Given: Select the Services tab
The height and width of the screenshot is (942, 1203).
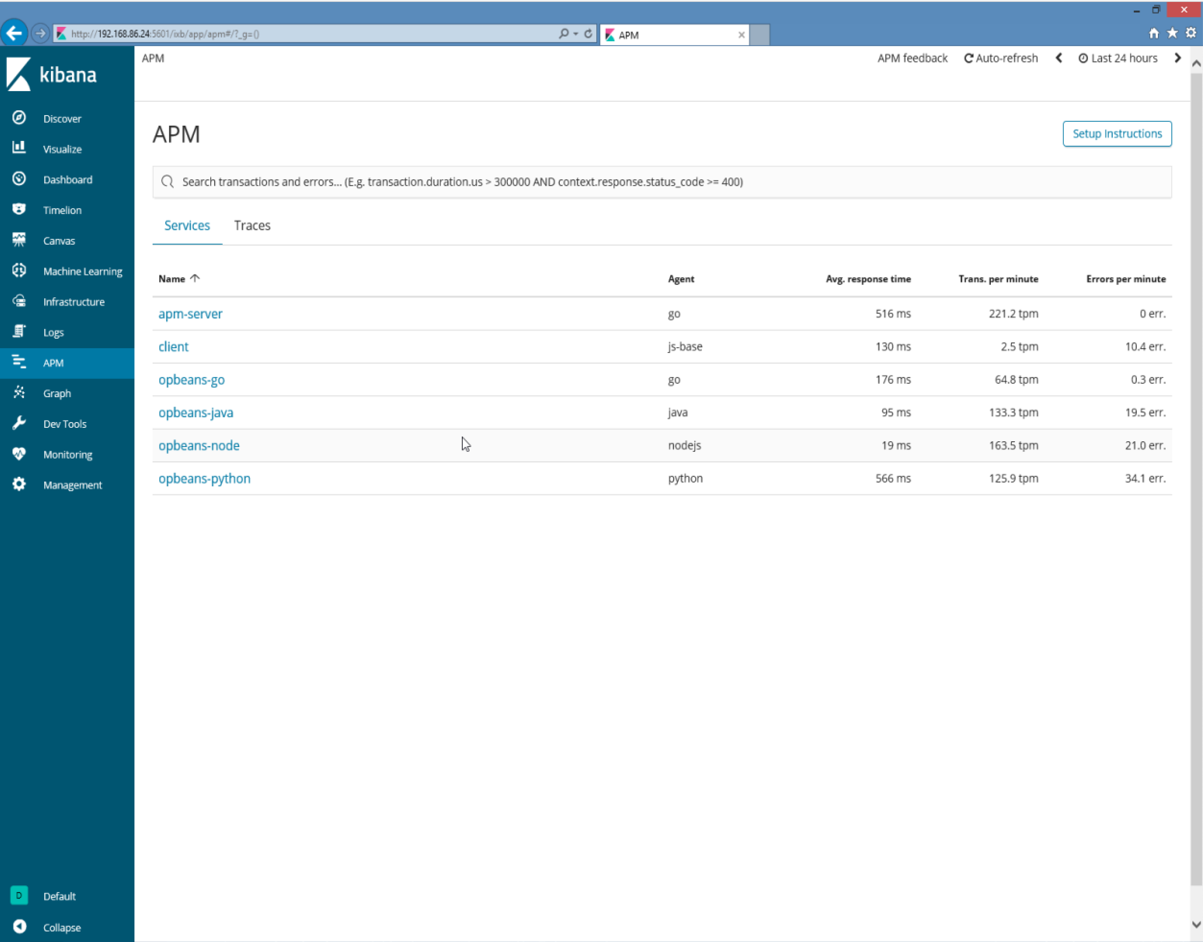Looking at the screenshot, I should [187, 225].
